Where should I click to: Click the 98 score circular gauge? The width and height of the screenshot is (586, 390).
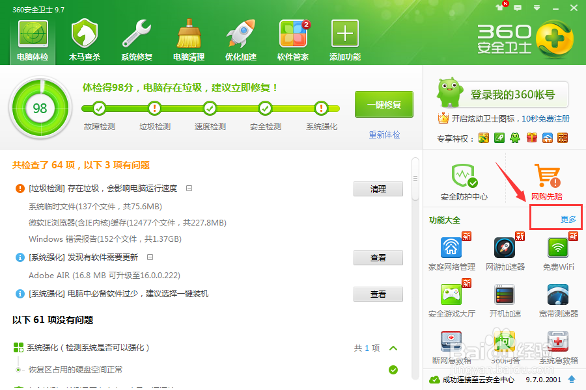[40, 108]
